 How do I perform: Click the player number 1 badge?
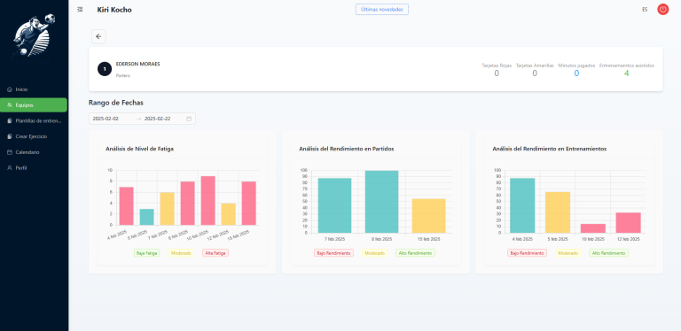pos(105,69)
